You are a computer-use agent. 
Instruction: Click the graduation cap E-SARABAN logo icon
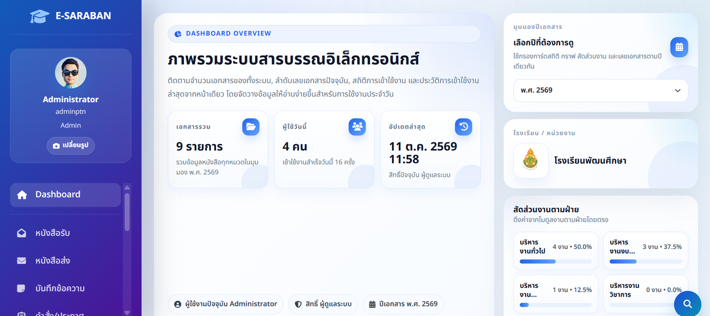click(x=39, y=16)
